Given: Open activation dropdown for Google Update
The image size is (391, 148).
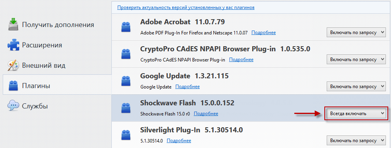Looking at the screenshot, I should coord(356,87).
